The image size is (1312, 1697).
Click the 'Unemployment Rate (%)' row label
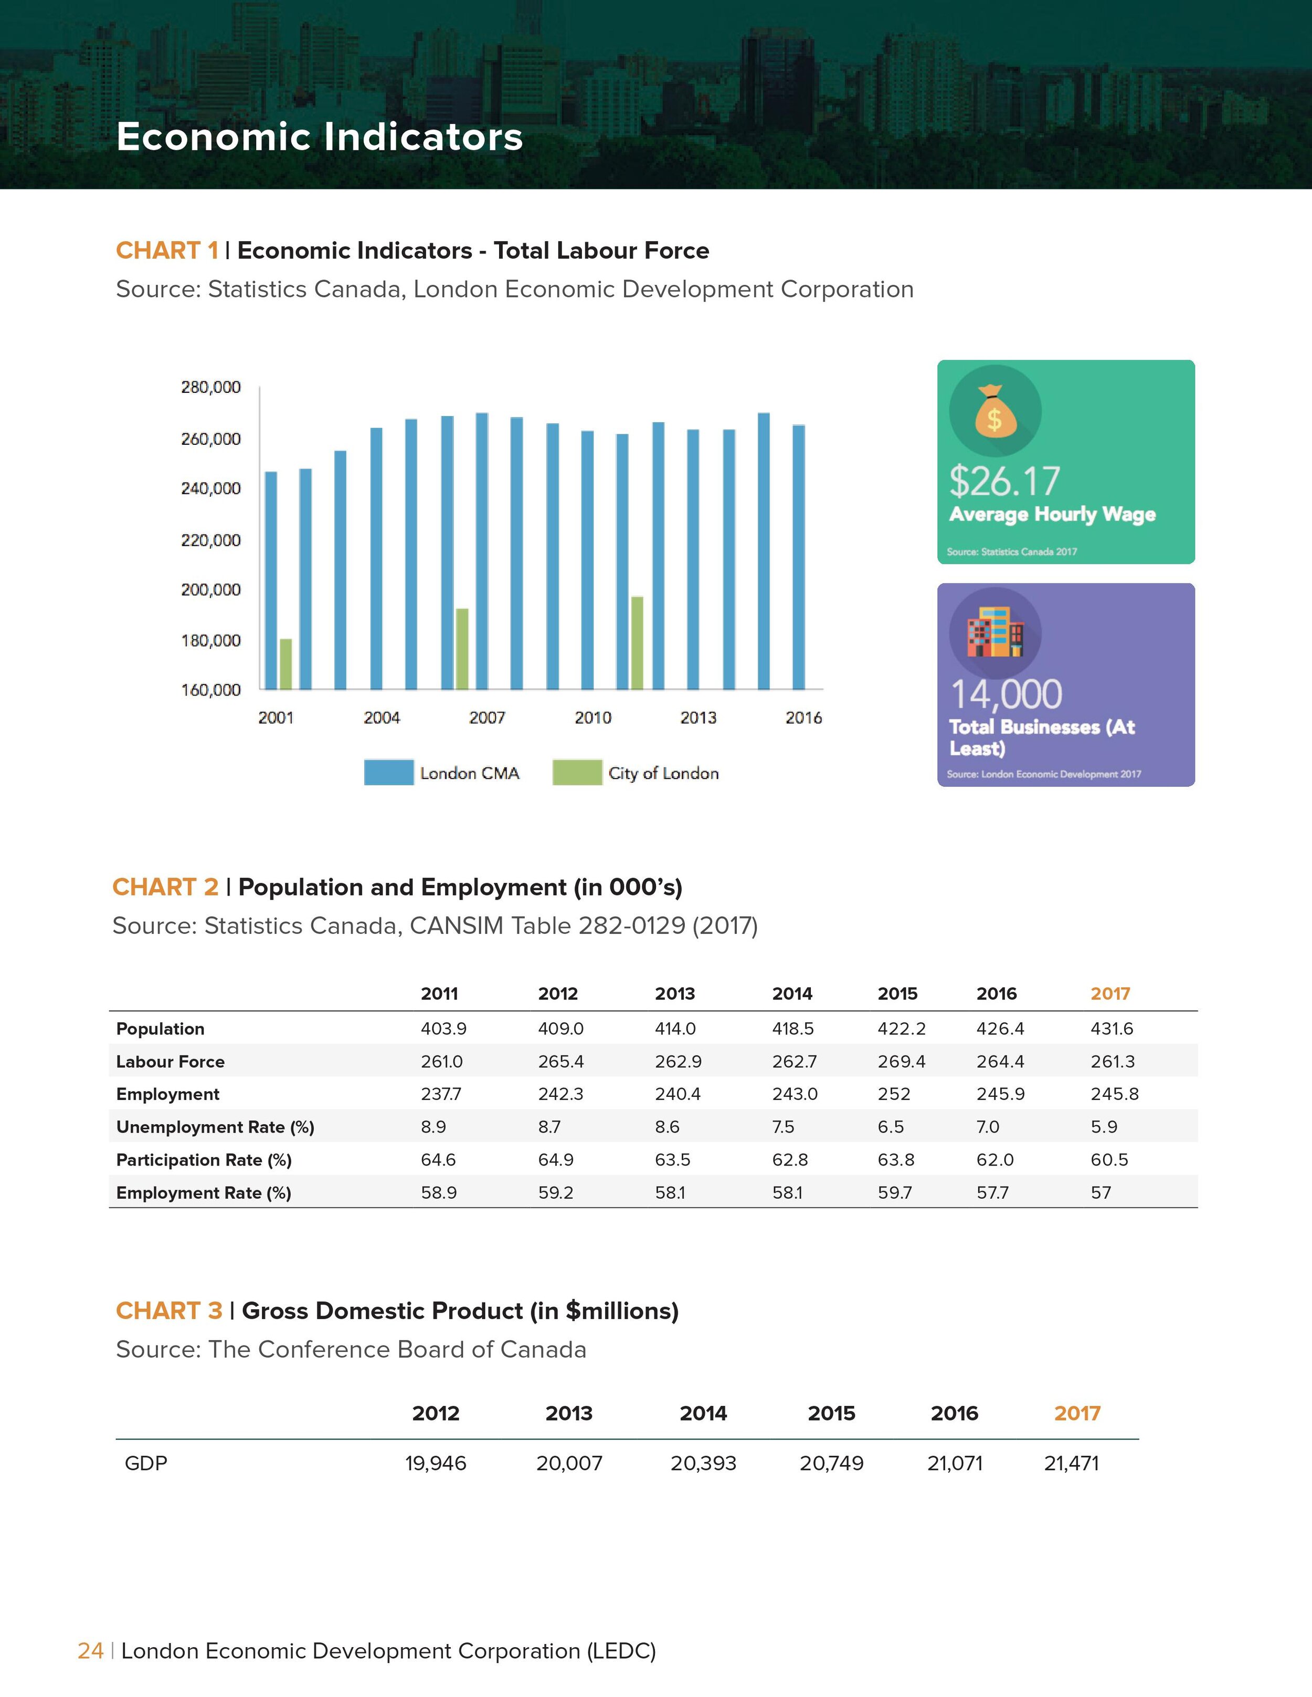[x=215, y=1127]
